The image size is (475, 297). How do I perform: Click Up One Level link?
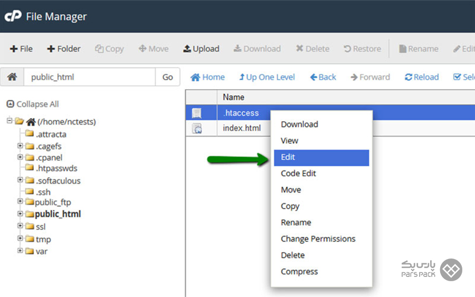click(x=267, y=77)
